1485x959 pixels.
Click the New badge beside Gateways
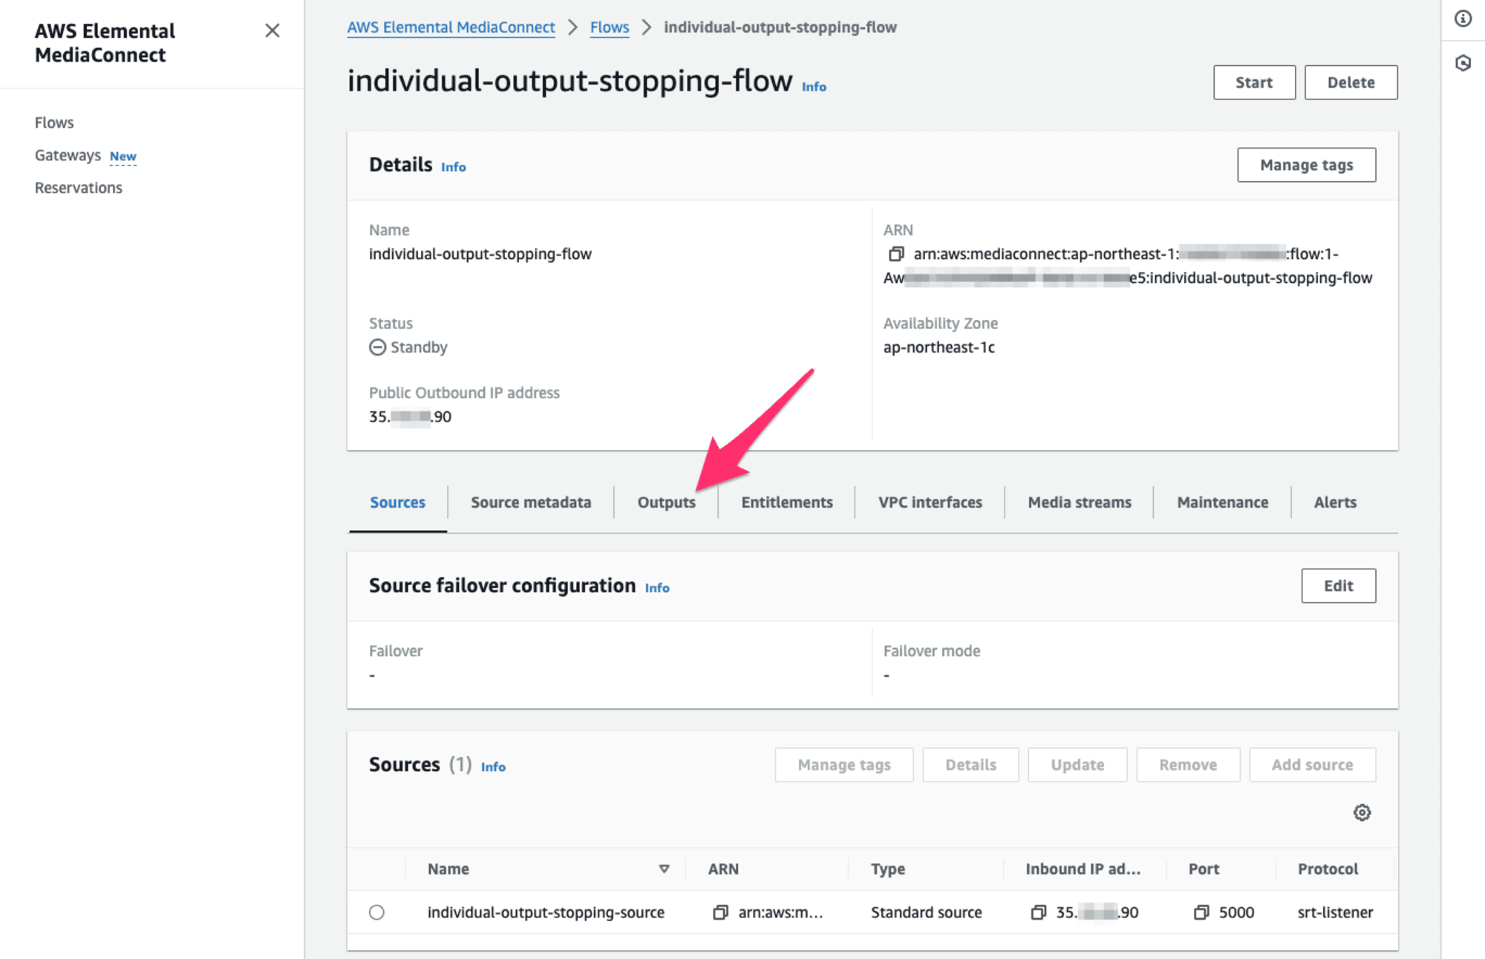click(x=123, y=157)
